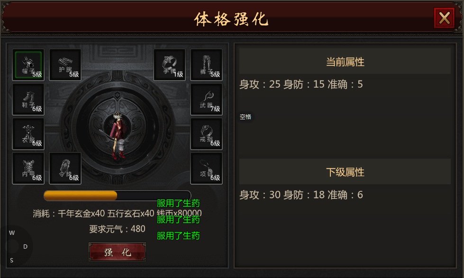Tap the D key on virtual joystick
The height and width of the screenshot is (278, 464).
tap(26, 246)
